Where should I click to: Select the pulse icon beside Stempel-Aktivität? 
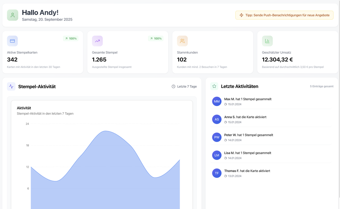point(11,86)
